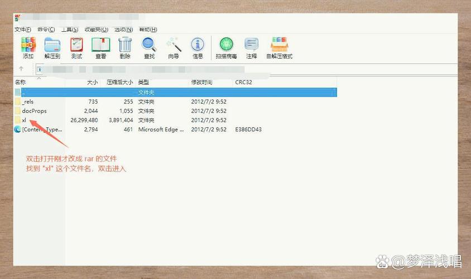Click CRC32 value E386DD43

point(248,129)
